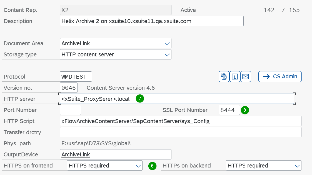Click the Transfer drctry field
This screenshot has width=312, height=175.
pos(180,132)
